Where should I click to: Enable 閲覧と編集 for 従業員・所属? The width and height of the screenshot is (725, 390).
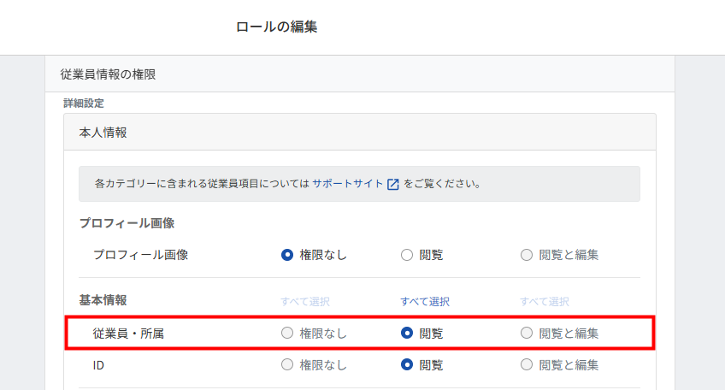(x=527, y=334)
